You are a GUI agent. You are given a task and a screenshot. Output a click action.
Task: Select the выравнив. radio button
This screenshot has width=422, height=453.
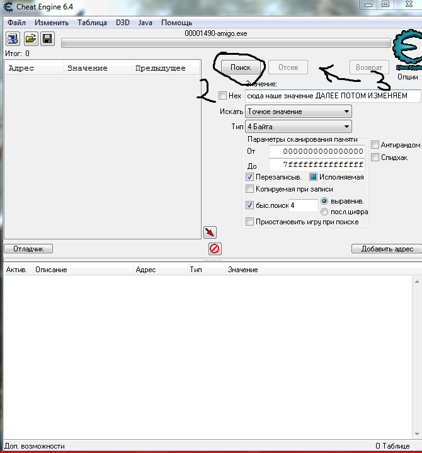tap(324, 201)
